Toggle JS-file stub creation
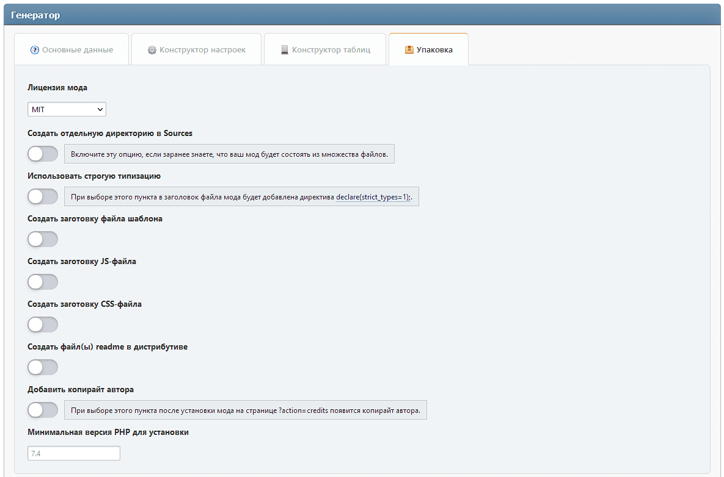 click(43, 282)
